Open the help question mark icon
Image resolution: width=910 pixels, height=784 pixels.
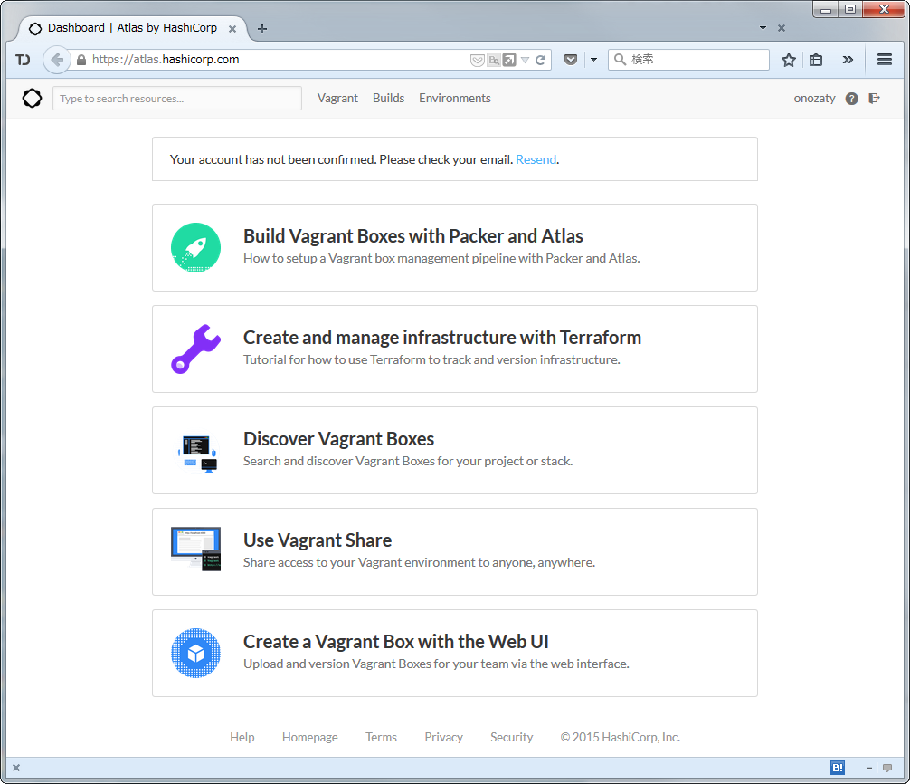tap(851, 99)
